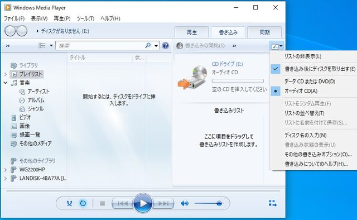Toggle repeat playback mode
Screen dimensions: 357x220
[83, 203]
